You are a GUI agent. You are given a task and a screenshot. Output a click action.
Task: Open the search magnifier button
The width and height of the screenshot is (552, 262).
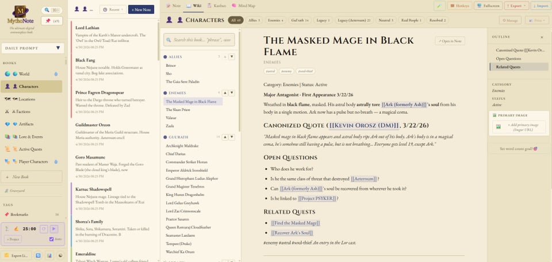[x=52, y=10]
